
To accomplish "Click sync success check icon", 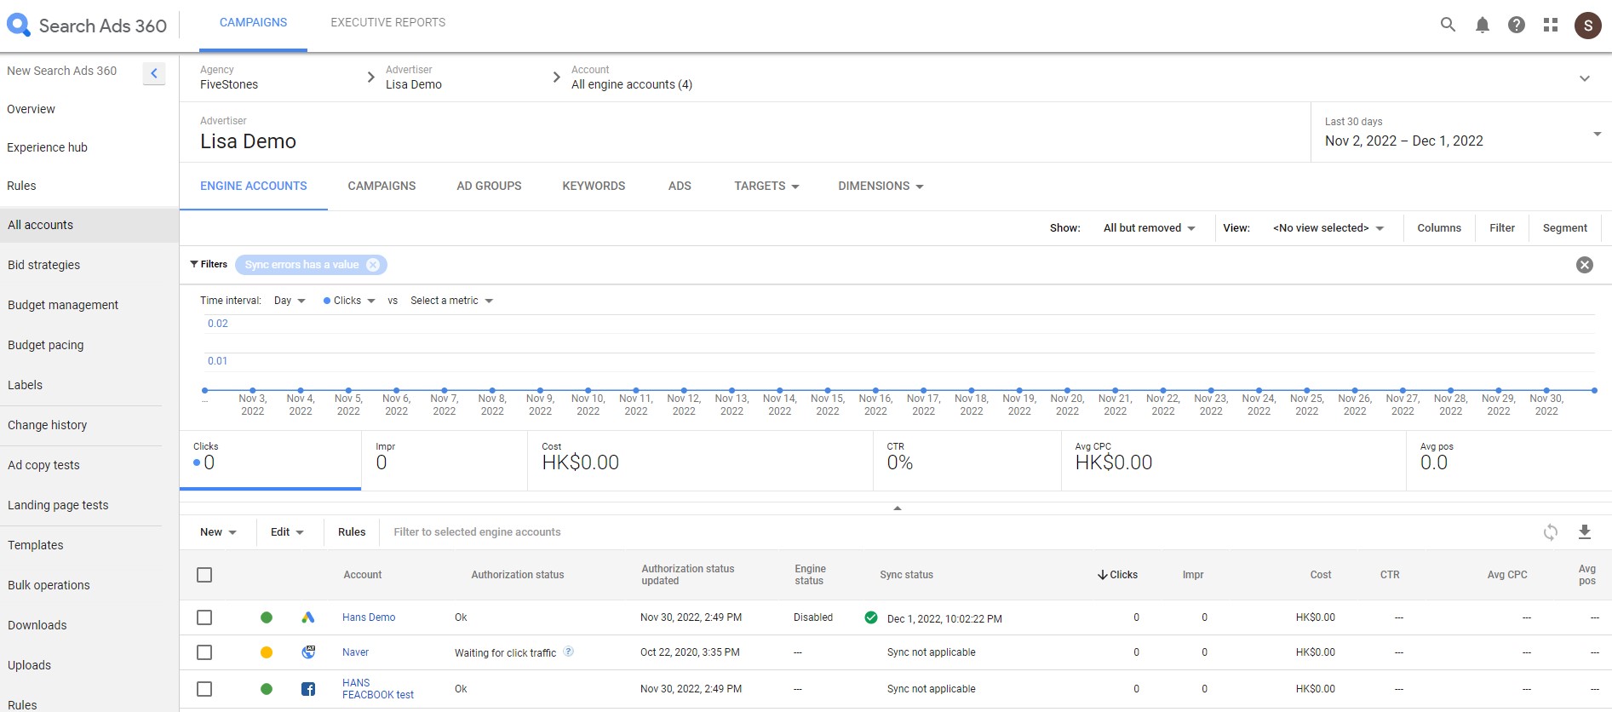I will [x=871, y=617].
